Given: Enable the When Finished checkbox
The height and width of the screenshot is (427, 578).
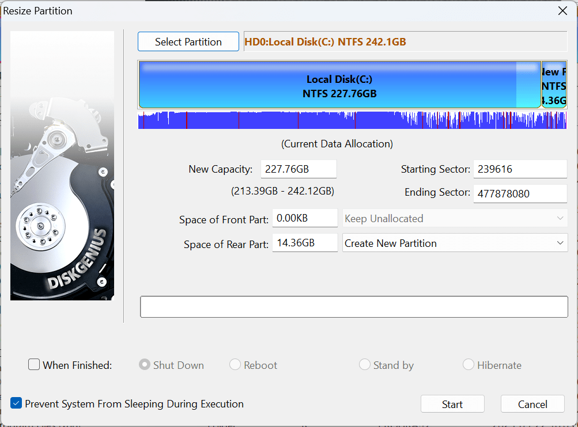Looking at the screenshot, I should coord(34,365).
